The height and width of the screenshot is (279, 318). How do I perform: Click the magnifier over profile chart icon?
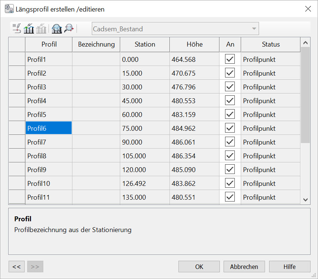pyautogui.click(x=56, y=28)
